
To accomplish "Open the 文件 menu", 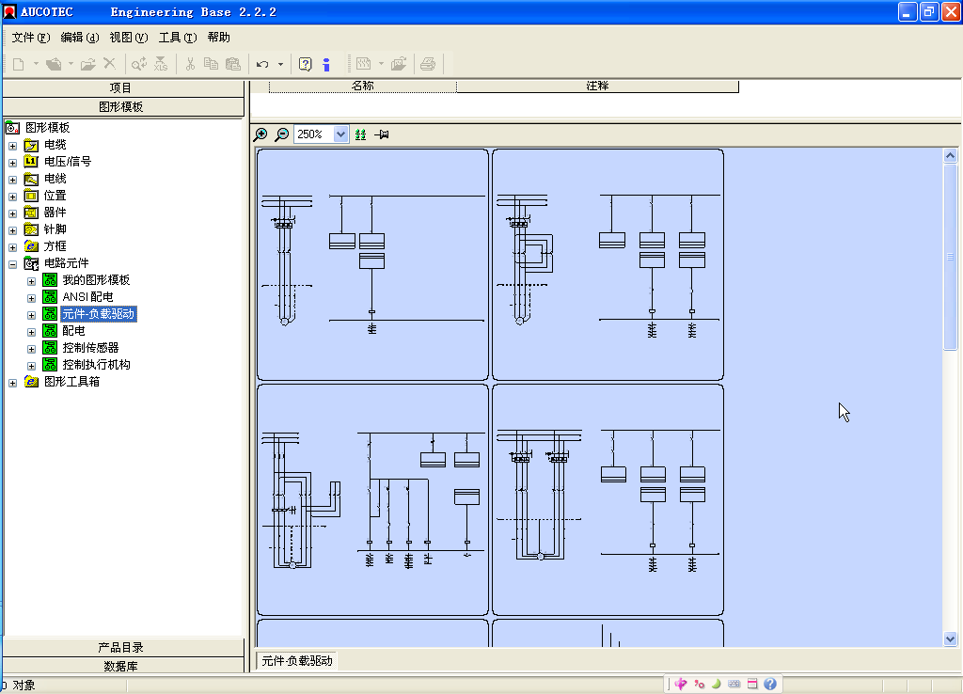I will 31,38.
